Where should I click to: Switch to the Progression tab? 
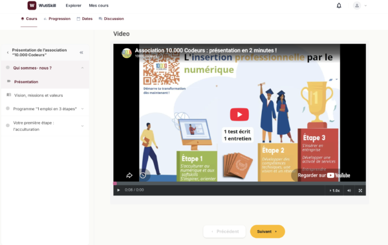[x=57, y=19]
